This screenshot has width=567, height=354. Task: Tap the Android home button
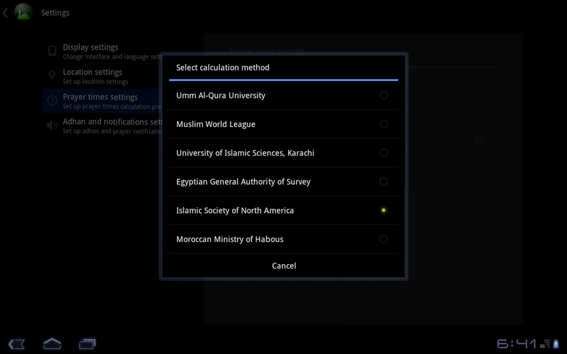coord(52,343)
